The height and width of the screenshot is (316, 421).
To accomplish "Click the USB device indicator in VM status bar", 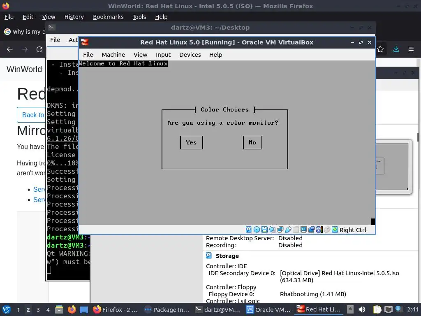I will pos(288,230).
